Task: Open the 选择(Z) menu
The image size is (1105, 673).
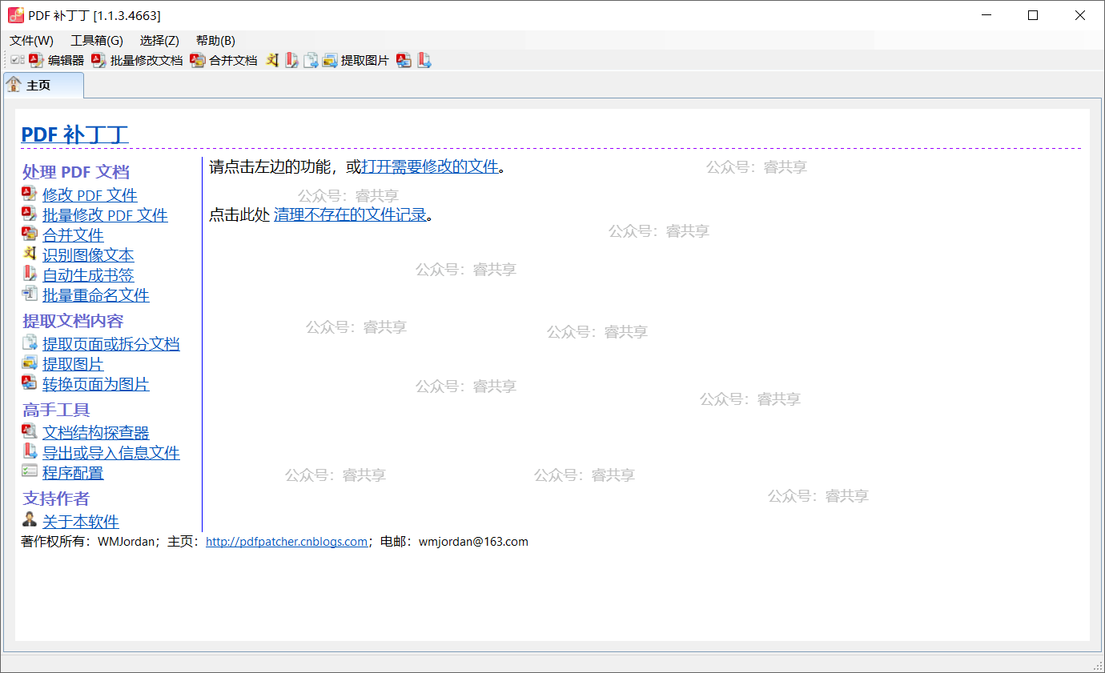Action: click(x=159, y=41)
